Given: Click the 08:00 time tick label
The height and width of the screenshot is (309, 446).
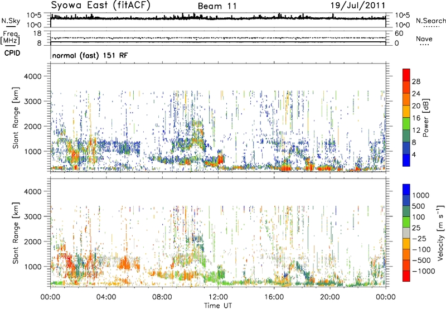Looking at the screenshot, I should point(162,297).
